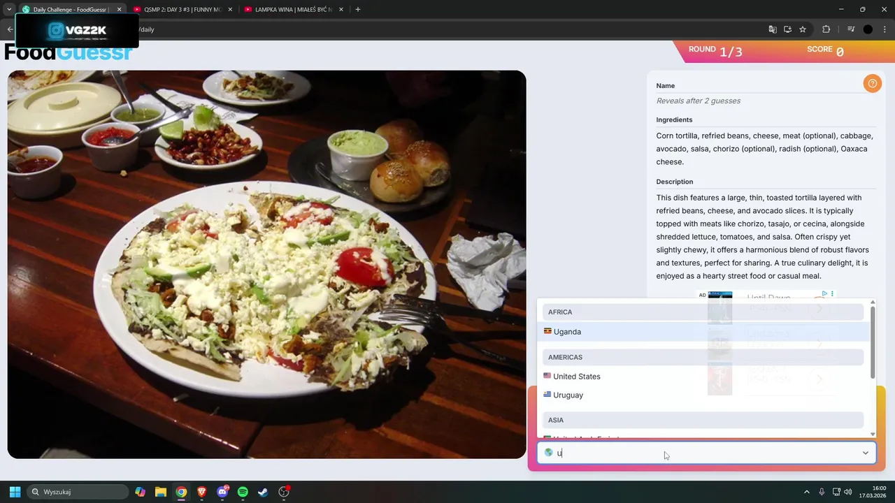
Task: Close the QSMP 2 DAY 3 tab
Action: (x=231, y=10)
